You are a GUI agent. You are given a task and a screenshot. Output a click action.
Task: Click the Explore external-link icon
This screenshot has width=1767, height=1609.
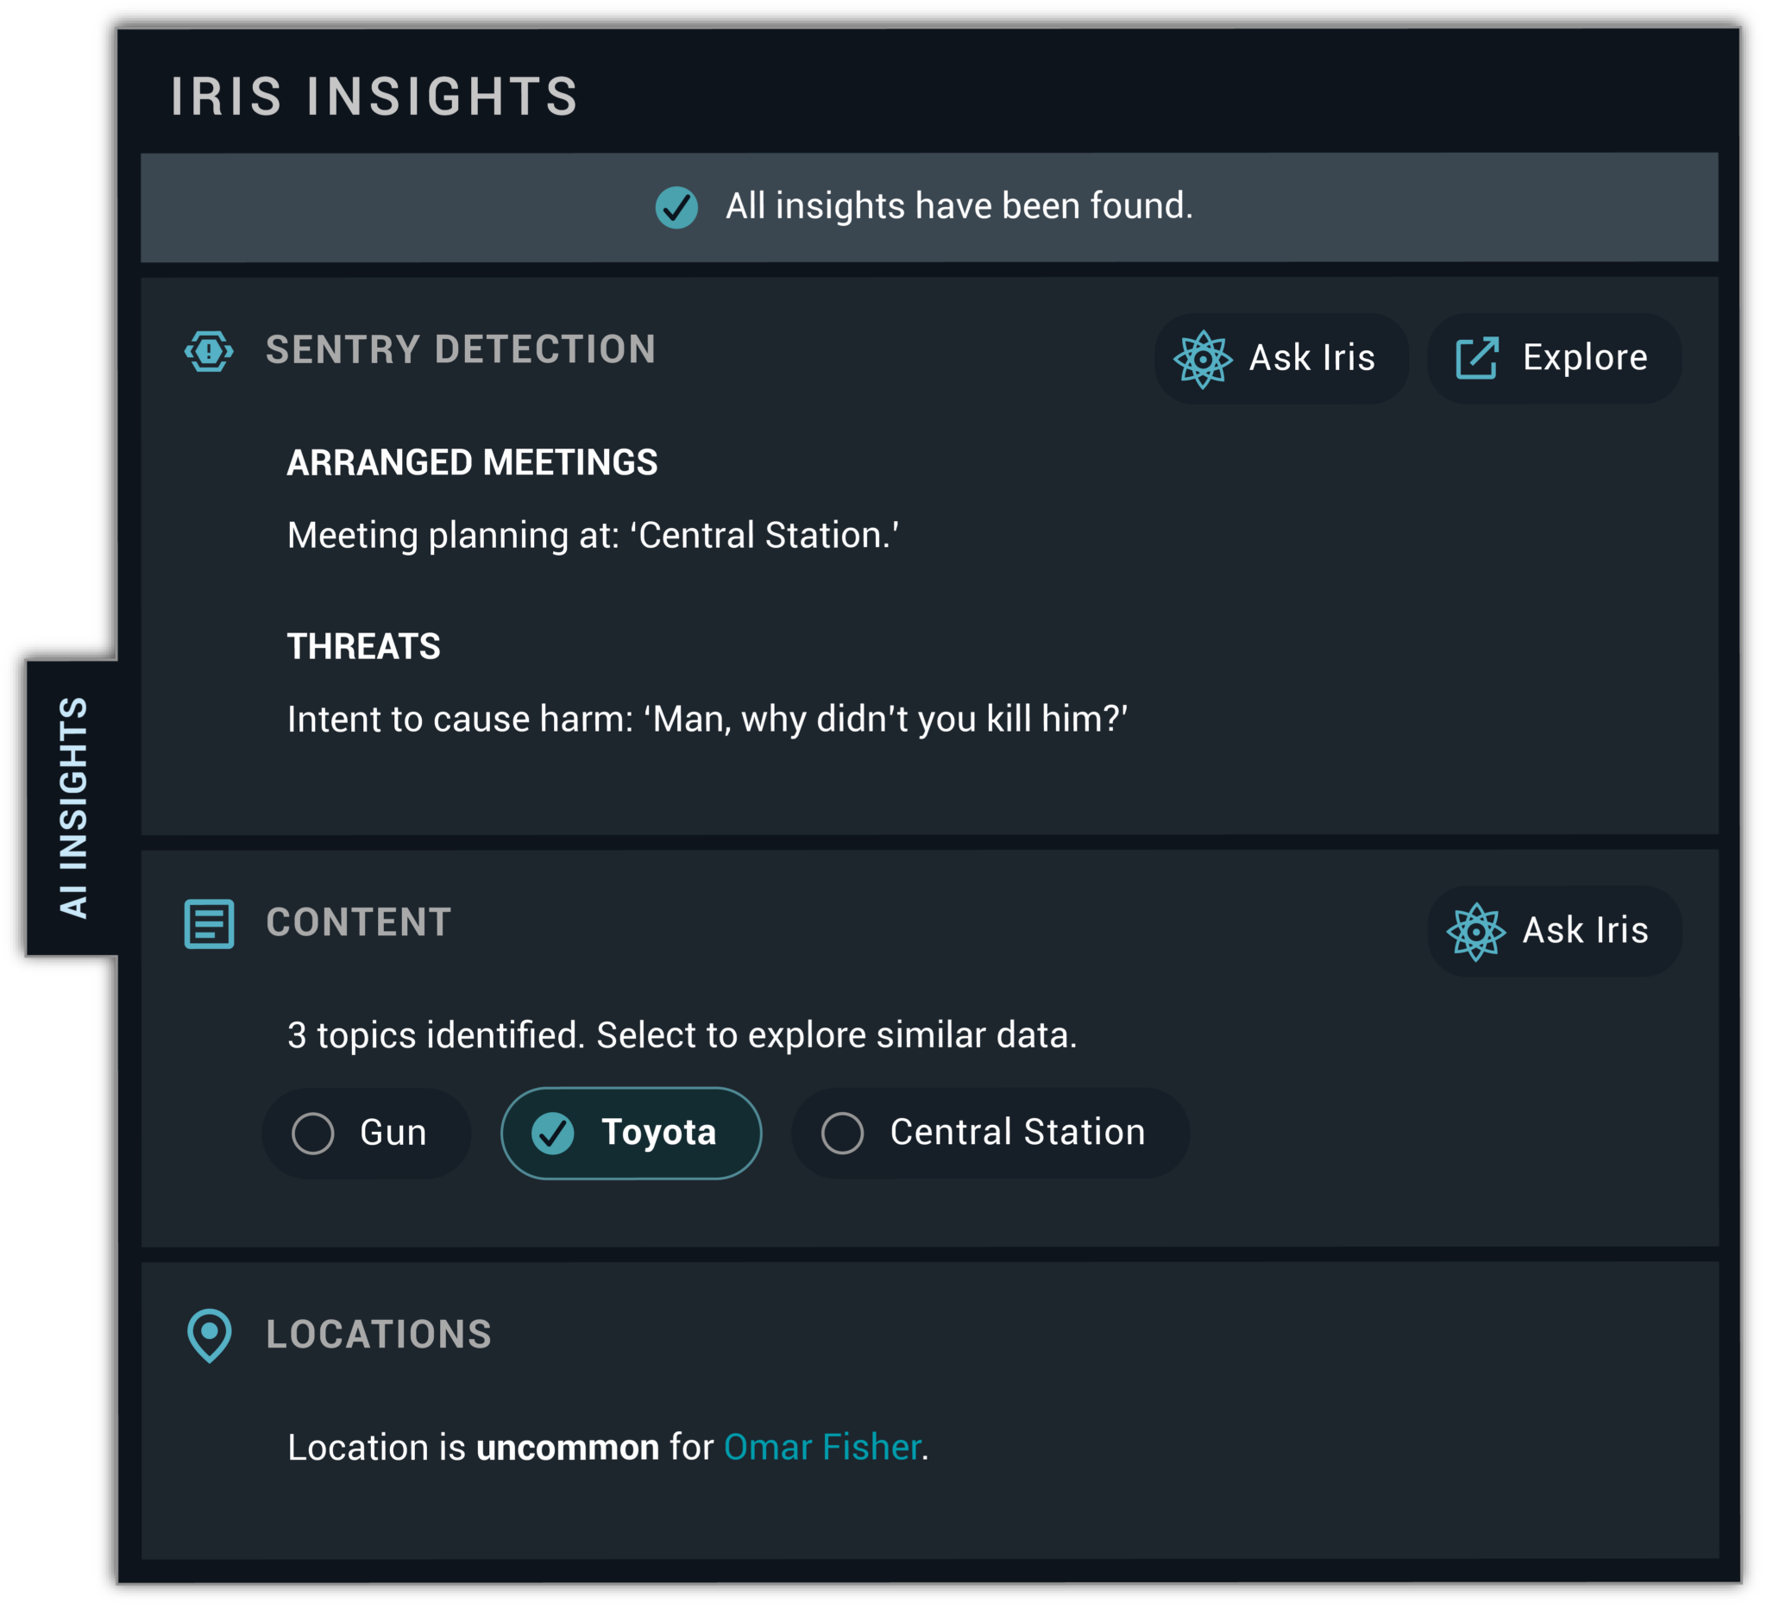point(1477,358)
